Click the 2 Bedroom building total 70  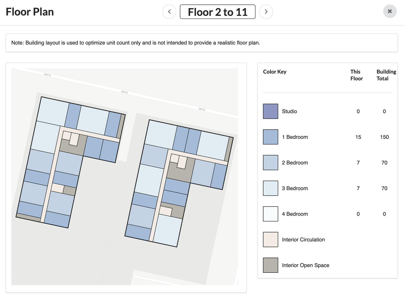pos(384,163)
